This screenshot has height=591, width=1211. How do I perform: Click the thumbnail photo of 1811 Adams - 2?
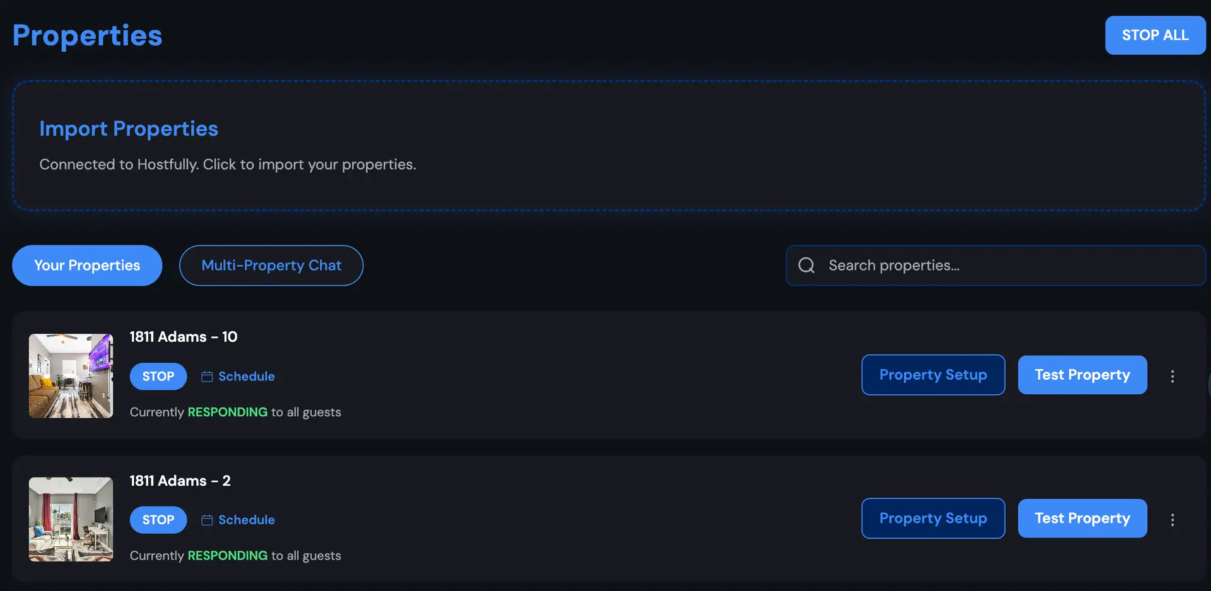click(70, 519)
